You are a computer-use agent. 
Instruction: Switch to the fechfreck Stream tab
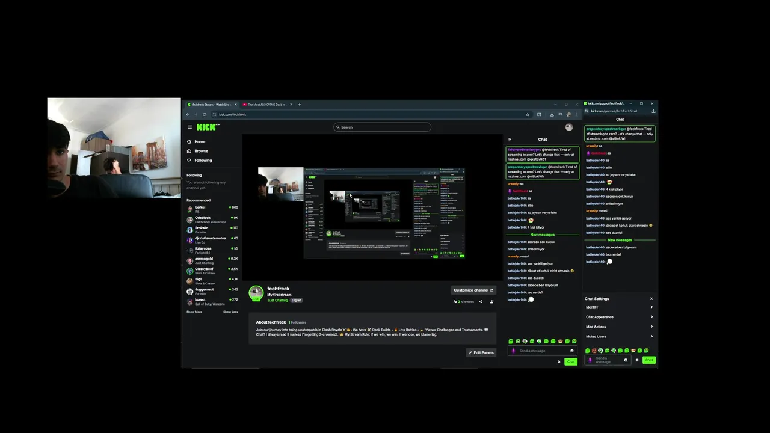click(211, 105)
